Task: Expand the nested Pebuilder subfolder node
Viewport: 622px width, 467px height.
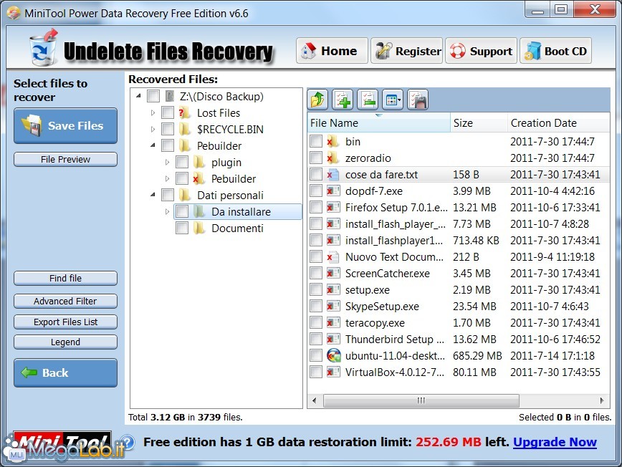Action: (167, 179)
